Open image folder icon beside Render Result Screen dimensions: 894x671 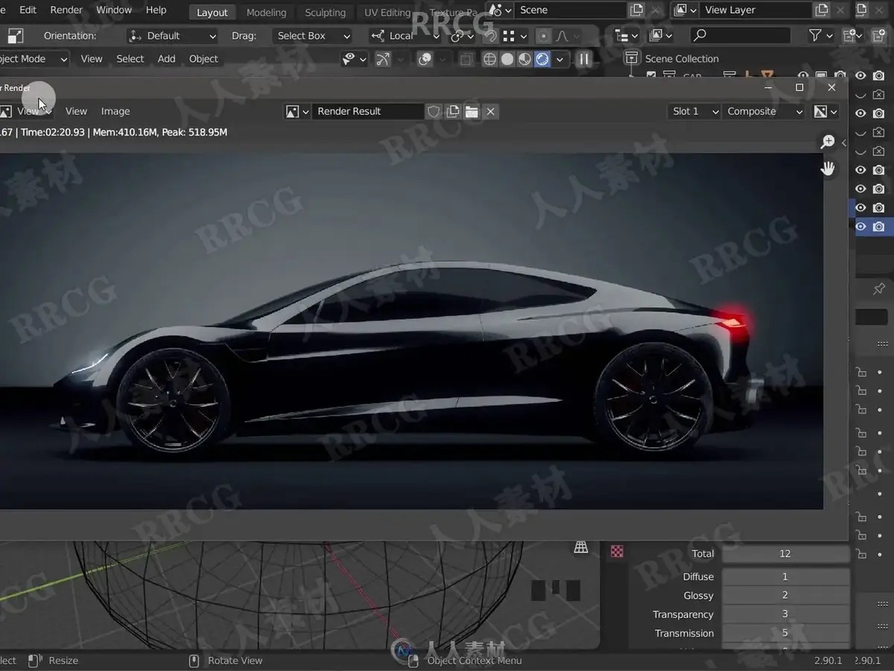pyautogui.click(x=471, y=111)
